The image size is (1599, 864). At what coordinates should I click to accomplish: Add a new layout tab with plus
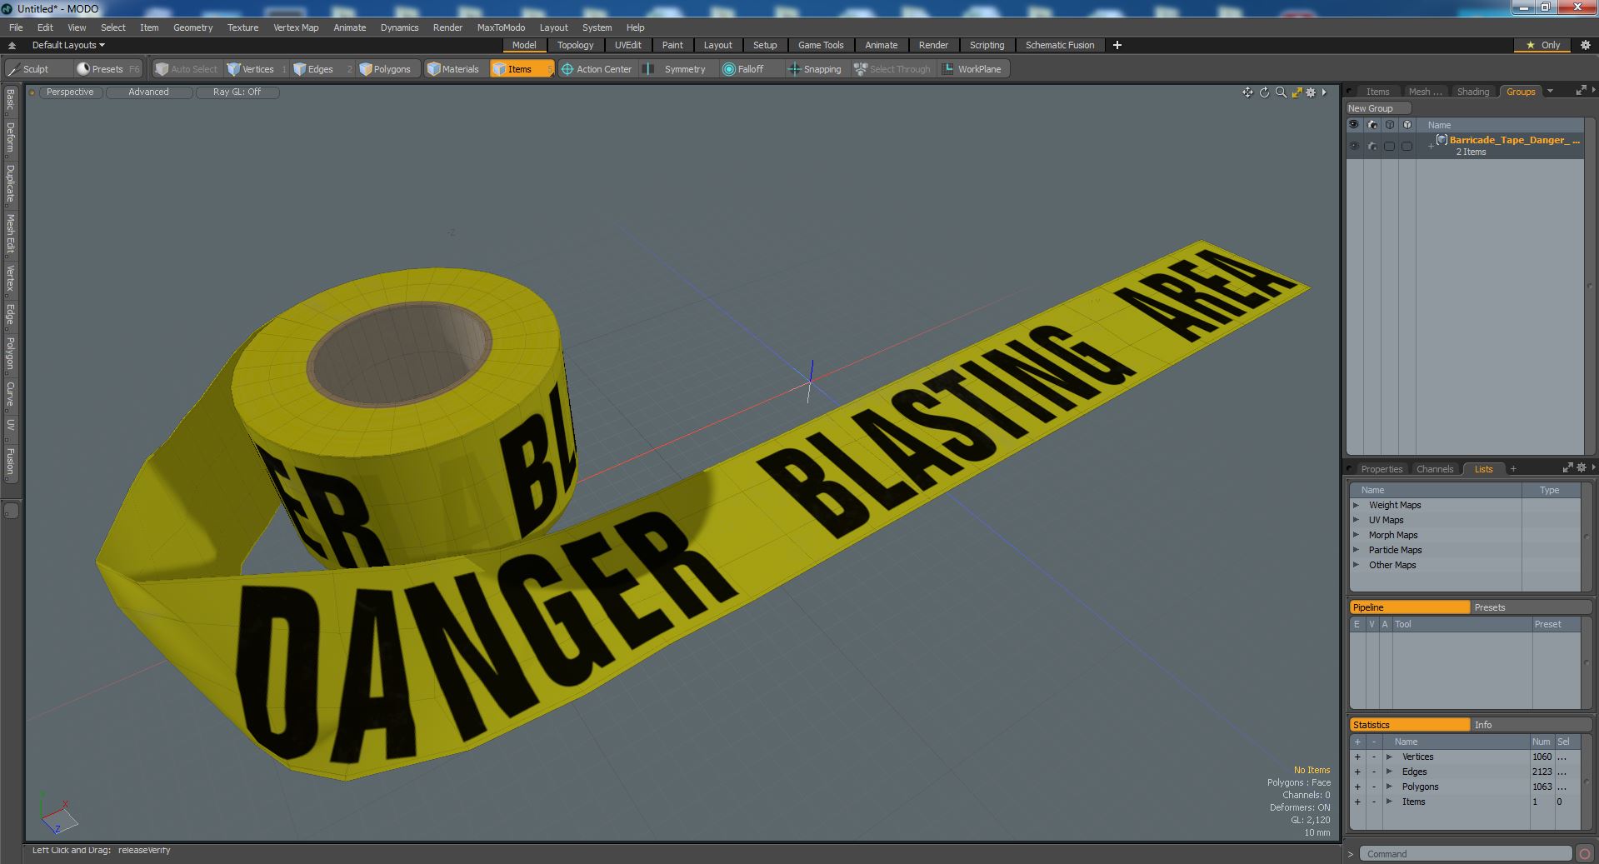(x=1117, y=45)
